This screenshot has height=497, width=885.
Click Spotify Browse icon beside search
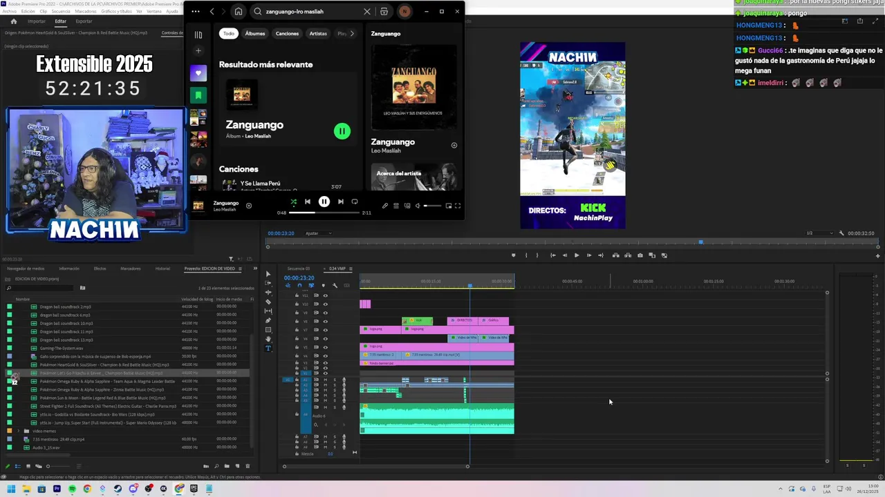pos(384,12)
